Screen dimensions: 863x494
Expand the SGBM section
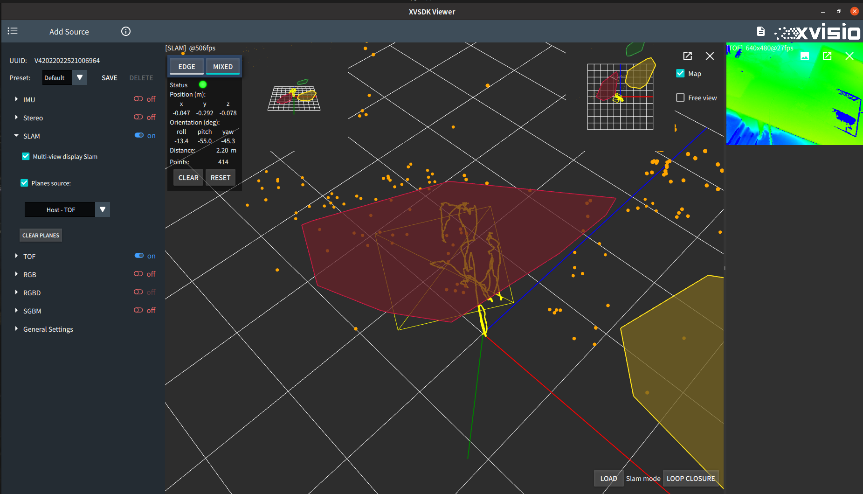point(16,310)
